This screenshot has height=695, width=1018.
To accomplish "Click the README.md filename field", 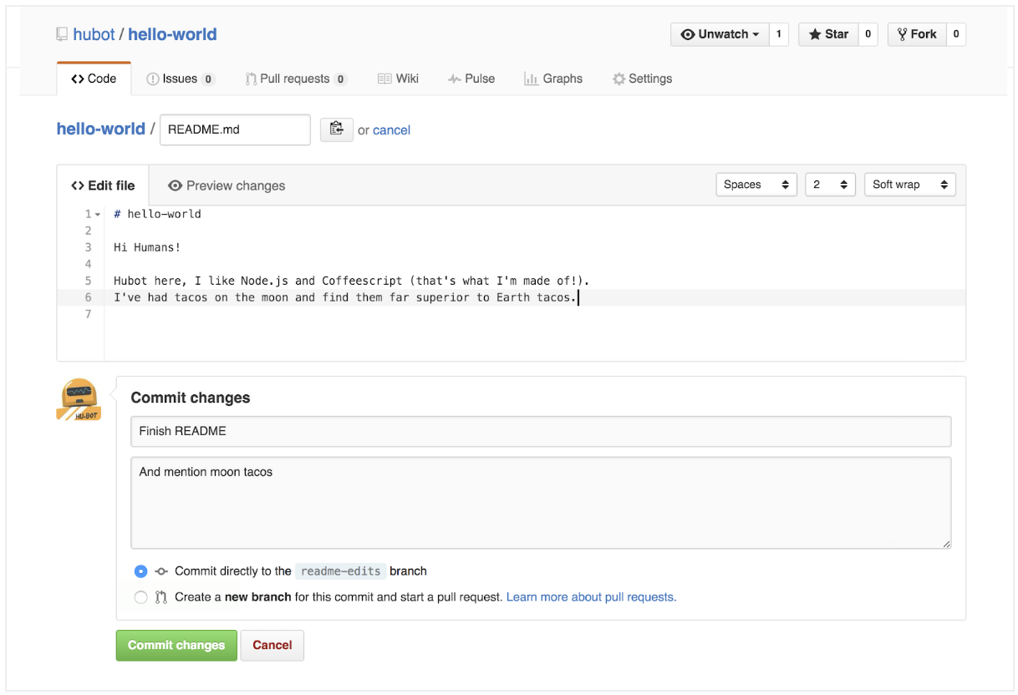I will (235, 129).
